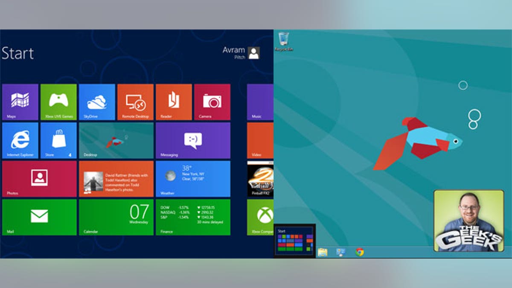Launch Google Chrome from the taskbar
This screenshot has height=288, width=512.
pos(360,252)
